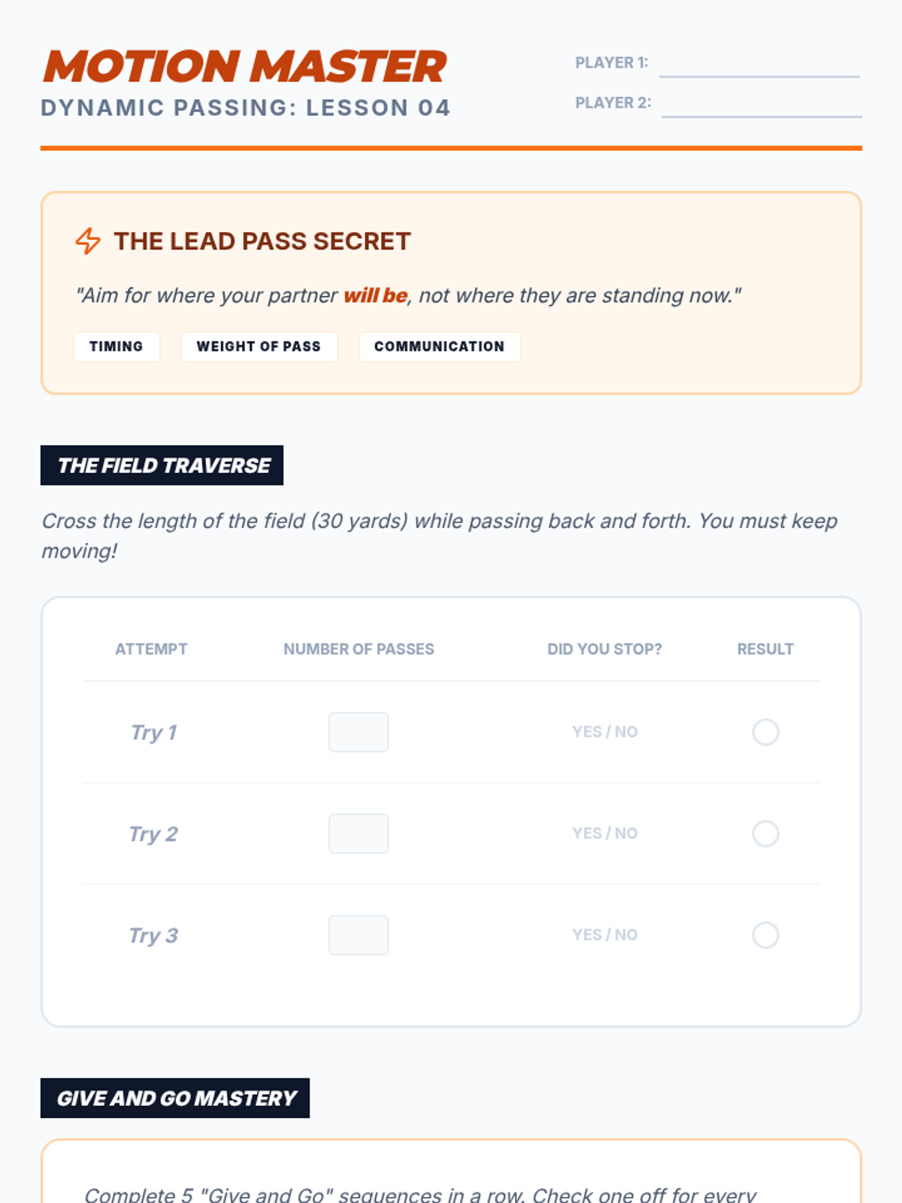The image size is (902, 1203).
Task: Click the Try 2 number of passes box
Action: click(359, 834)
